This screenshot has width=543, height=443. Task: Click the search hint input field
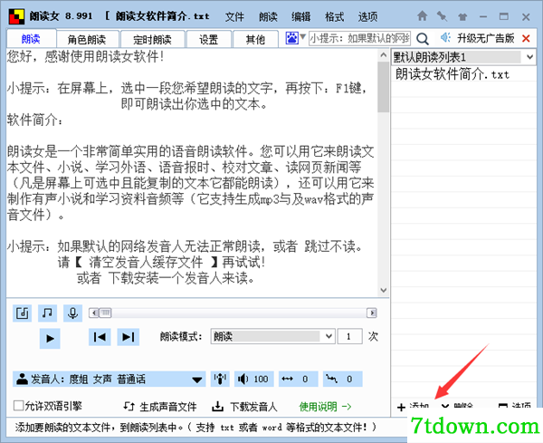[359, 38]
